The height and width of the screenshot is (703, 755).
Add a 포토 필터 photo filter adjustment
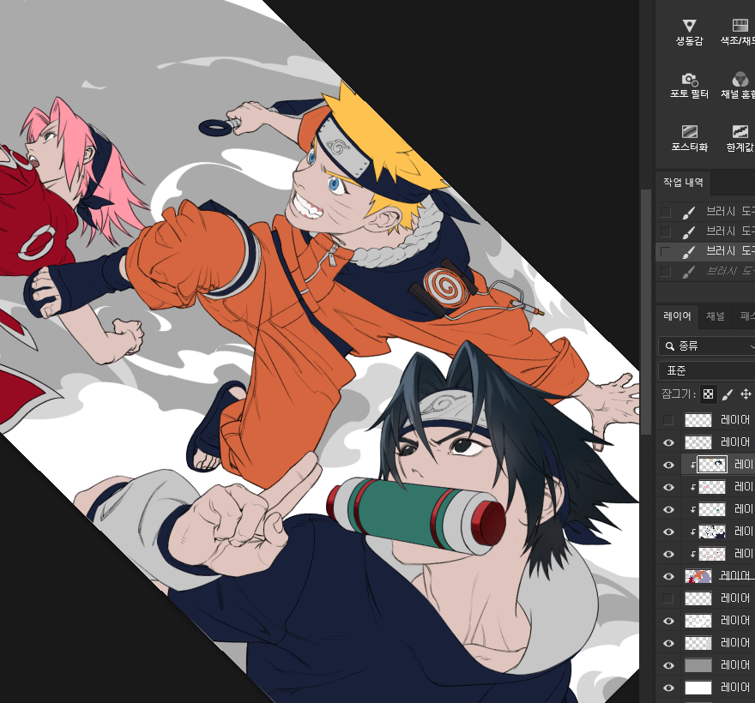click(689, 86)
